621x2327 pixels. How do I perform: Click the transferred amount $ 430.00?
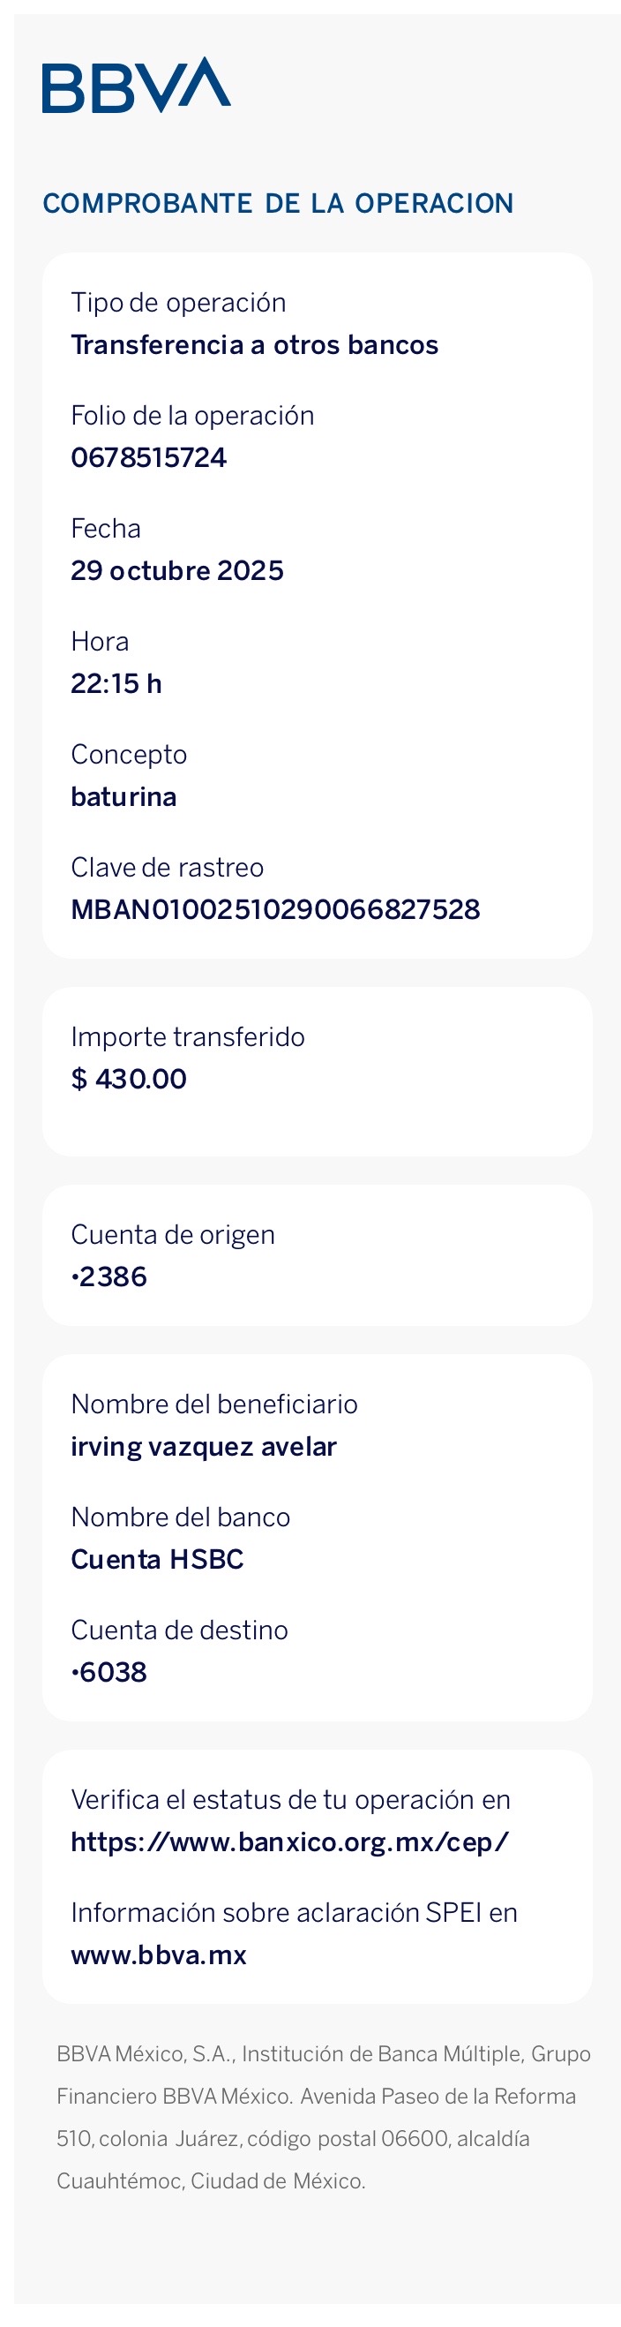pos(129,1078)
